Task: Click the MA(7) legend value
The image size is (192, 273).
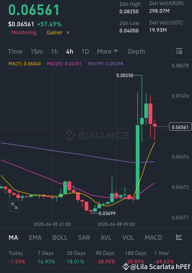Action: point(25,64)
